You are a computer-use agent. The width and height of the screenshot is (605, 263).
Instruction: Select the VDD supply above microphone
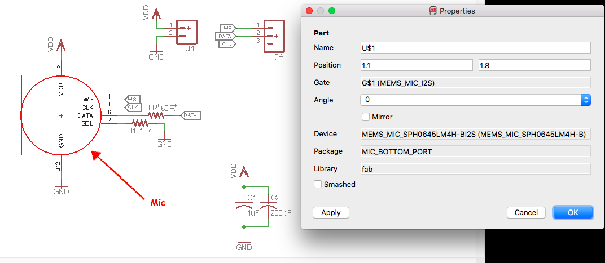pos(60,46)
